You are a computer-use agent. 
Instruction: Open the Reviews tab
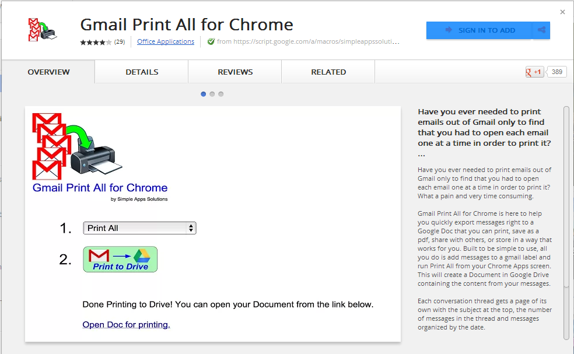tap(235, 72)
